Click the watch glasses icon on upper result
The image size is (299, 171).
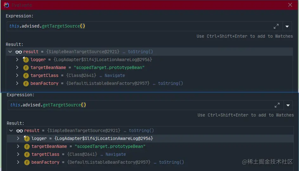[19, 52]
